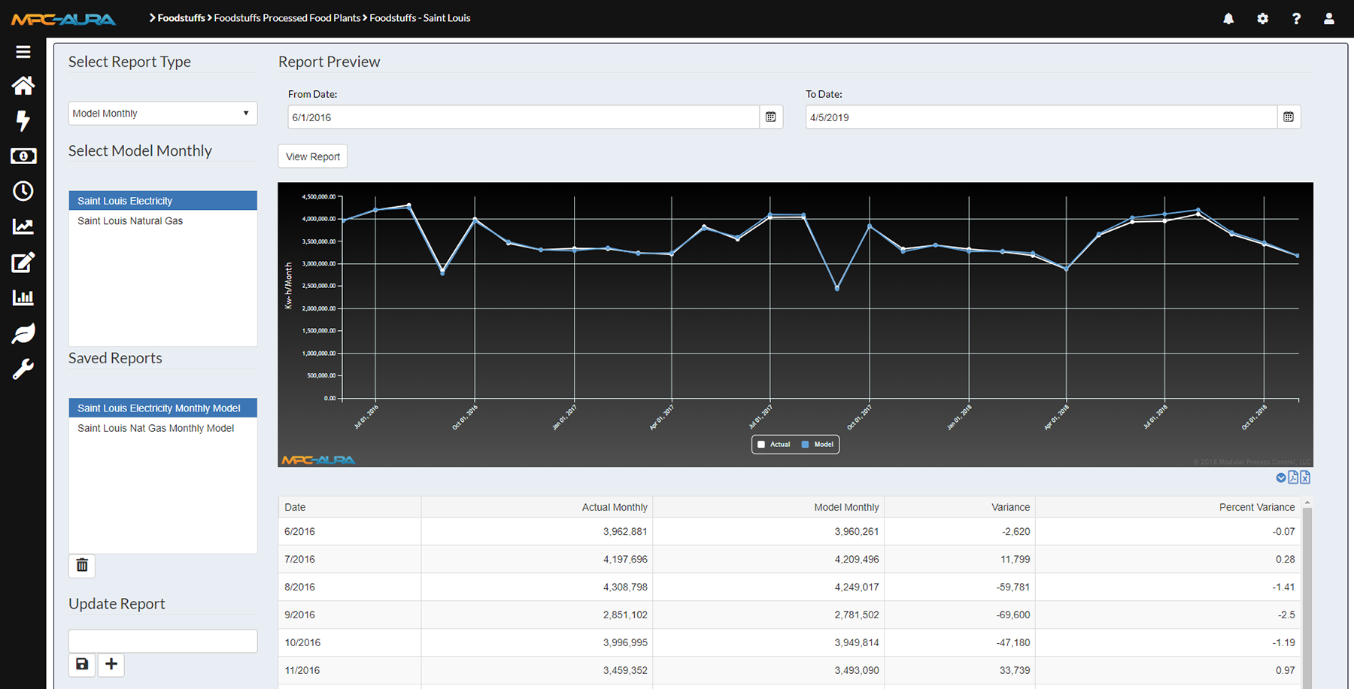Open Foodstuffs - Saint Louis breadcrumb
The height and width of the screenshot is (689, 1354).
tap(420, 18)
